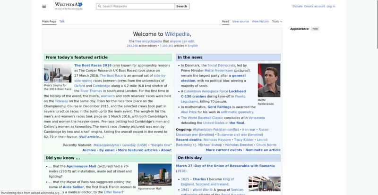
Task: Open the train image in On this day
Action: click(x=264, y=184)
